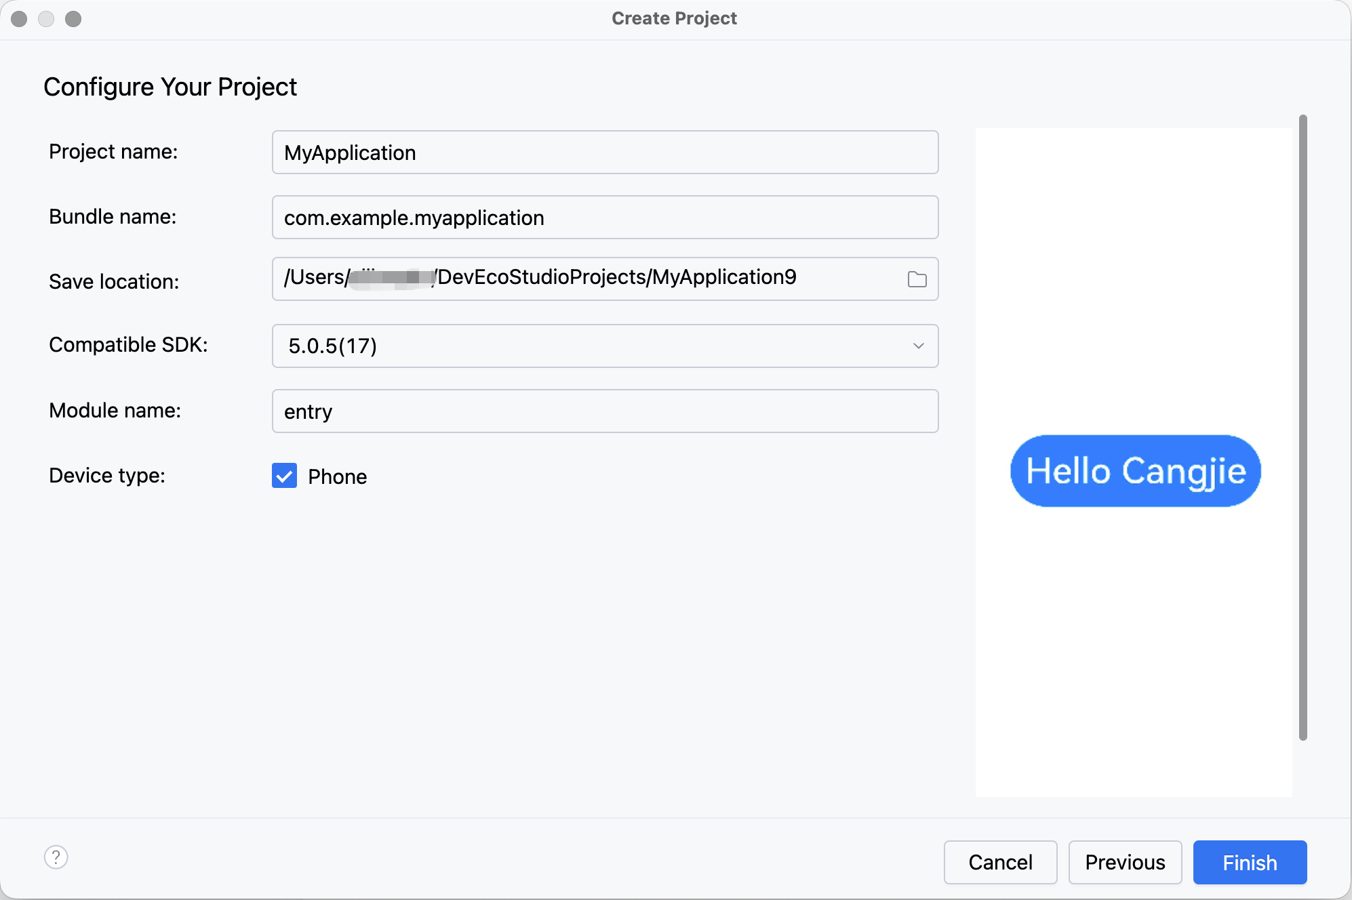
Task: Click the Module name entry field
Action: click(605, 411)
